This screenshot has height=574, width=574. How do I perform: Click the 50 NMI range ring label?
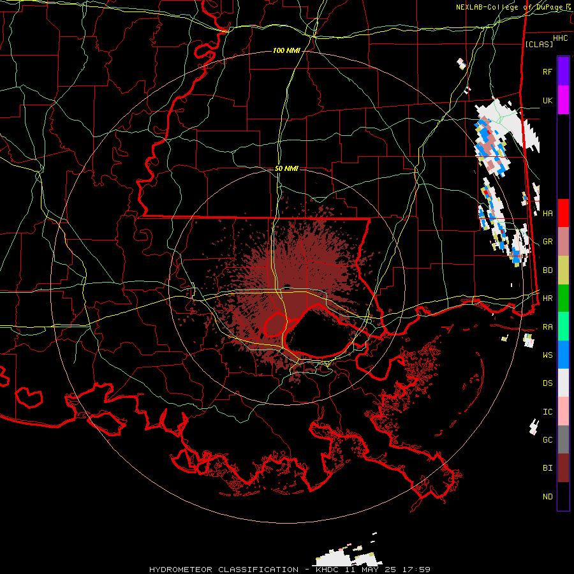pyautogui.click(x=286, y=168)
